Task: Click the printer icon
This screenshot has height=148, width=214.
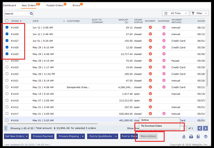Action: click(191, 137)
